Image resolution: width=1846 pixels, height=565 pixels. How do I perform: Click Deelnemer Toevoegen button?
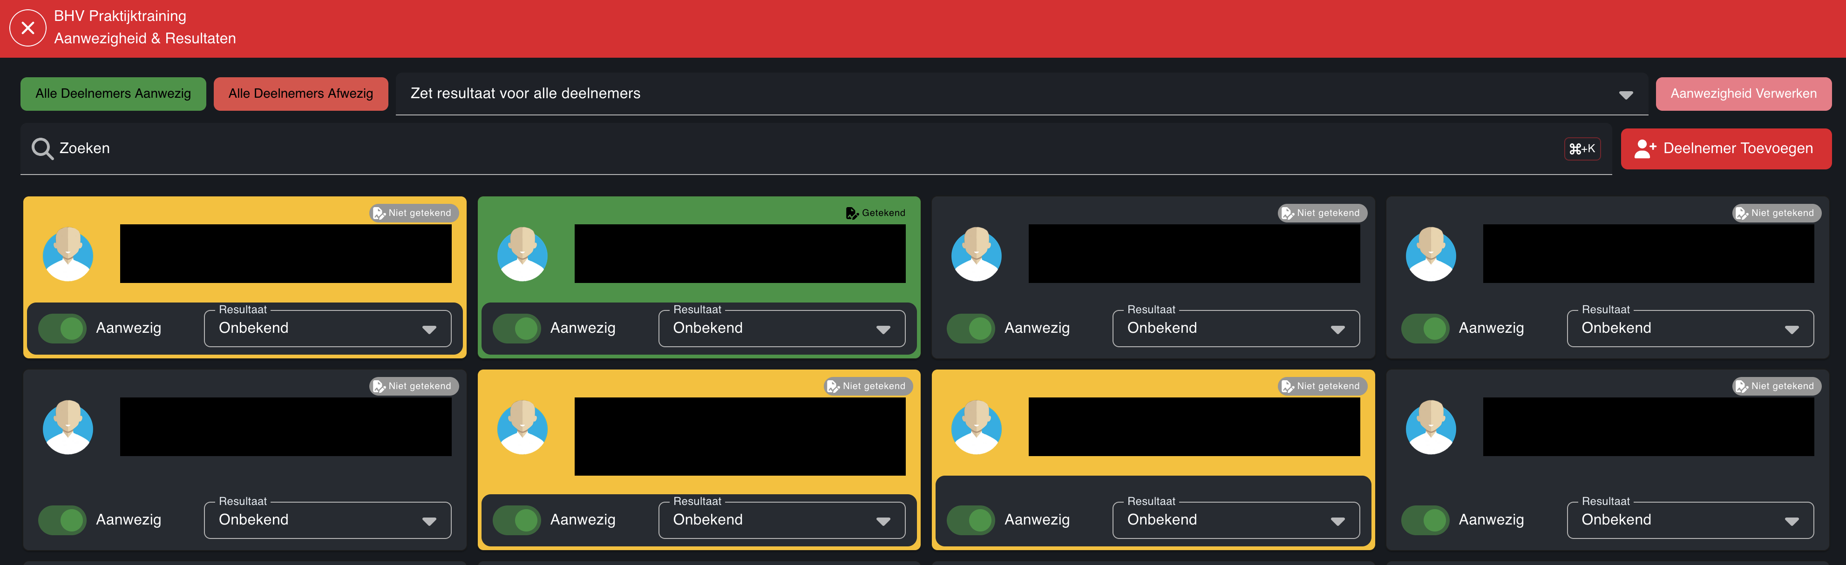pyautogui.click(x=1725, y=148)
